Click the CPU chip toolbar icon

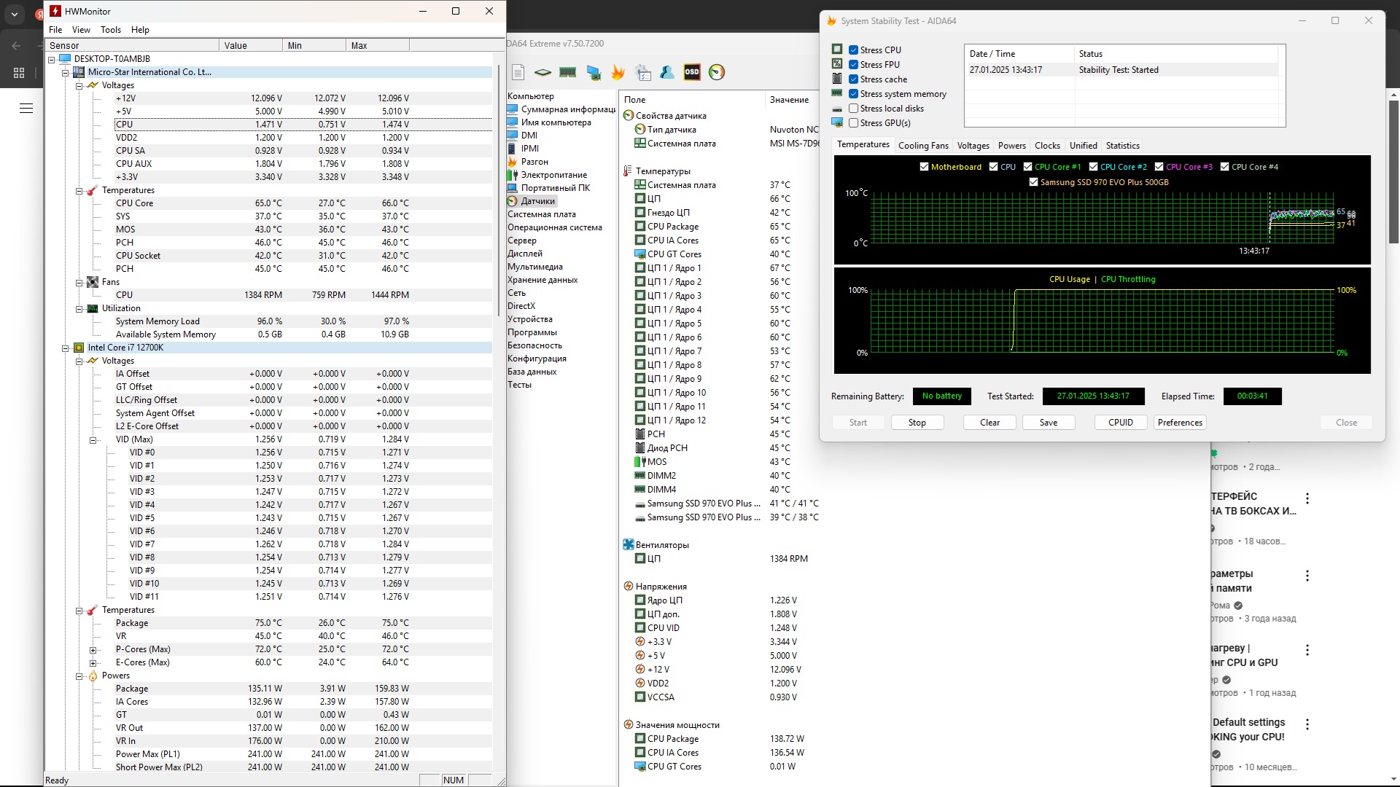[x=542, y=71]
